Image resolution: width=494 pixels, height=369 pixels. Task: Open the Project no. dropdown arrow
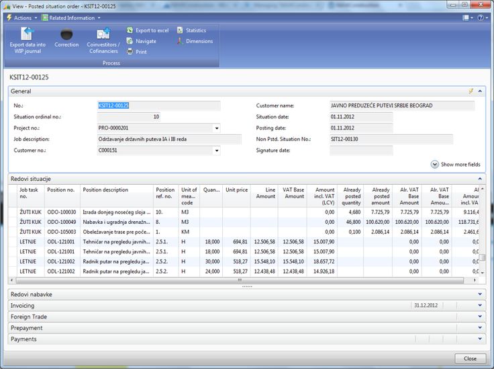[x=217, y=128]
